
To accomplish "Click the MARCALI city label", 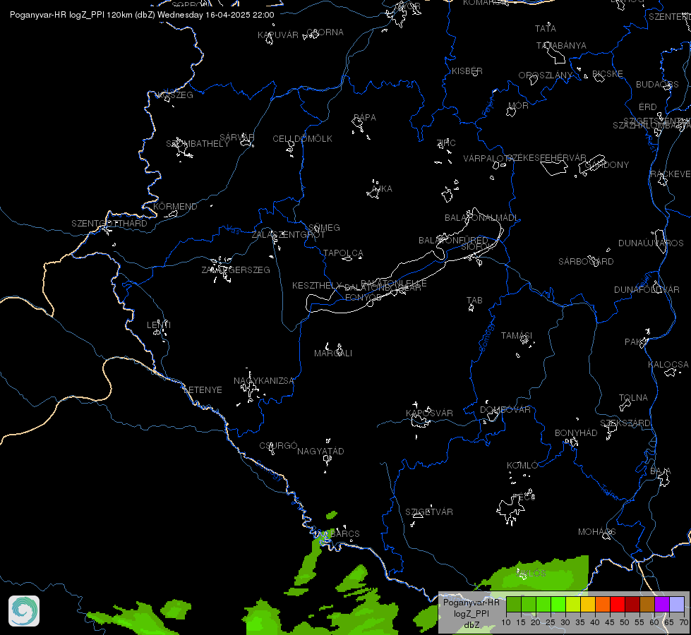I will tap(333, 353).
